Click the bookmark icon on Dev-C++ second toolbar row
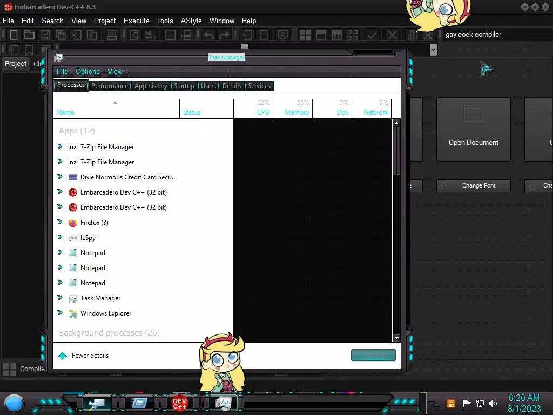The width and height of the screenshot is (553, 415). 29,50
